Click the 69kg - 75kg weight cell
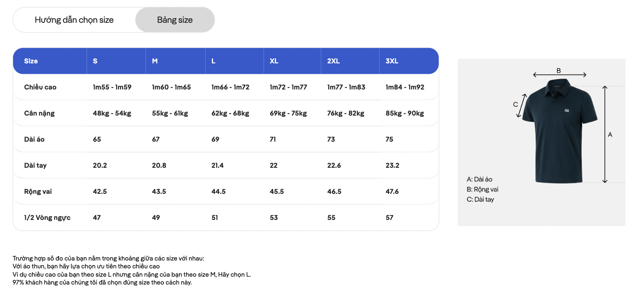This screenshot has height=304, width=630. point(288,113)
